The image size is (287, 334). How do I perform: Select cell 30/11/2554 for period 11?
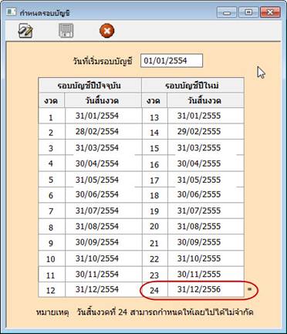[103, 274]
